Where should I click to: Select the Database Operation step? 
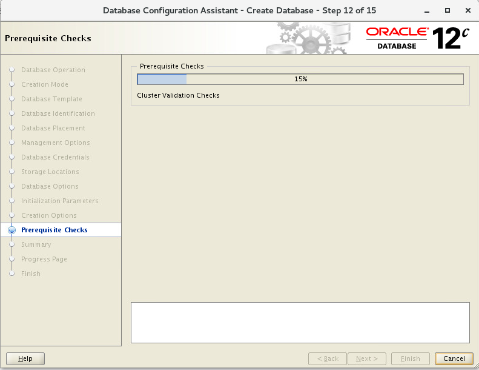pos(53,70)
